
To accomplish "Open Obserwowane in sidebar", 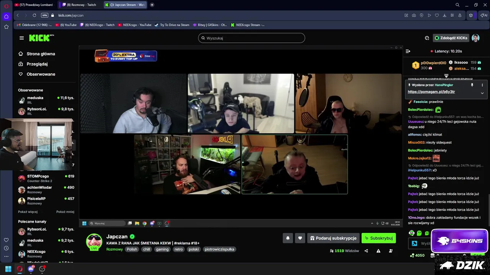I will coord(37,74).
